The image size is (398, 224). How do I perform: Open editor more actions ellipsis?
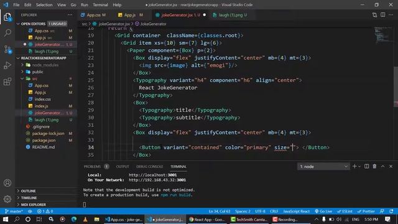click(x=391, y=15)
